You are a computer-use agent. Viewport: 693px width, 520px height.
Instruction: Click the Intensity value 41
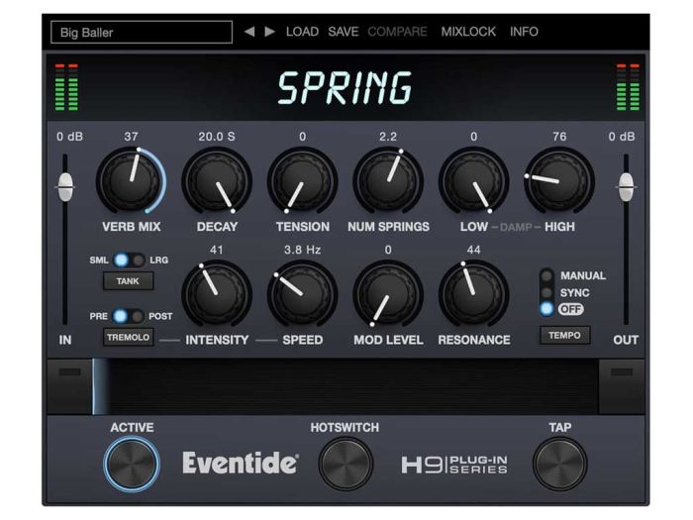(x=217, y=250)
